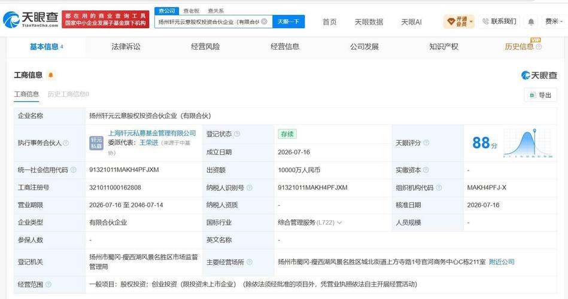Open the 开通会员 dropdown arrow
Viewport: 568px width, 299px height.
(x=471, y=22)
